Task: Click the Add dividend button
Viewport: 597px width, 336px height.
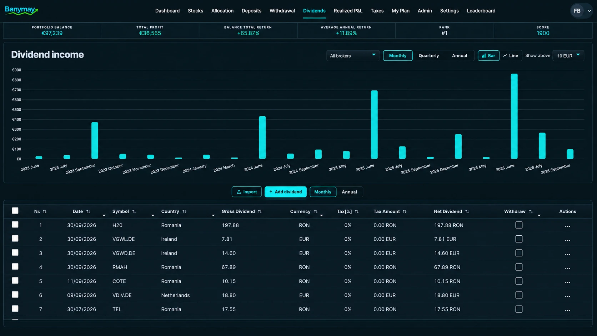Action: 285,192
